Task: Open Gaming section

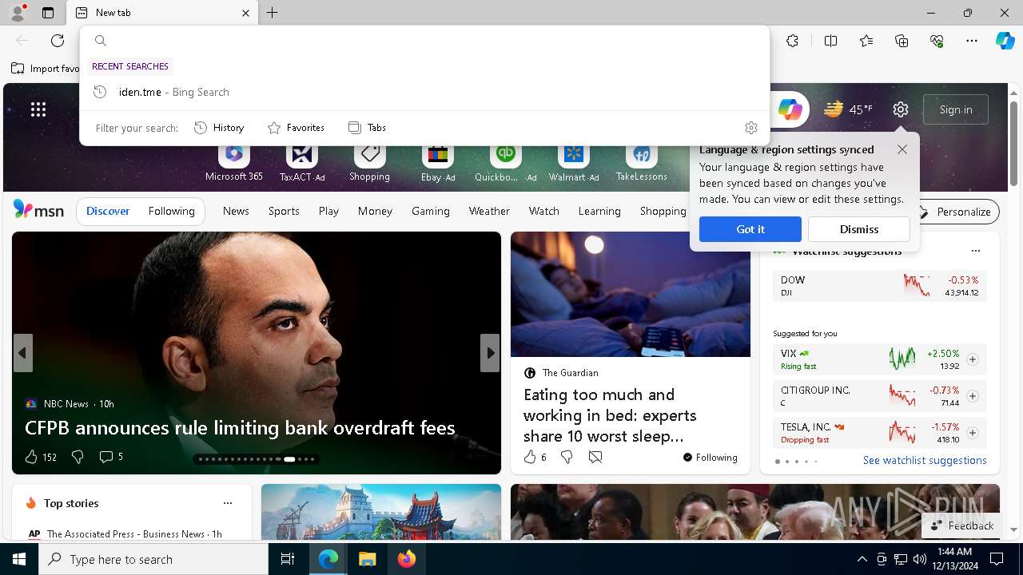Action: coord(431,212)
